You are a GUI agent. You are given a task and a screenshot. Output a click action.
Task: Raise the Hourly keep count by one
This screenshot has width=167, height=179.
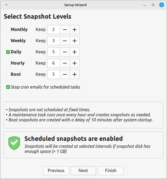pyautogui.click(x=75, y=63)
